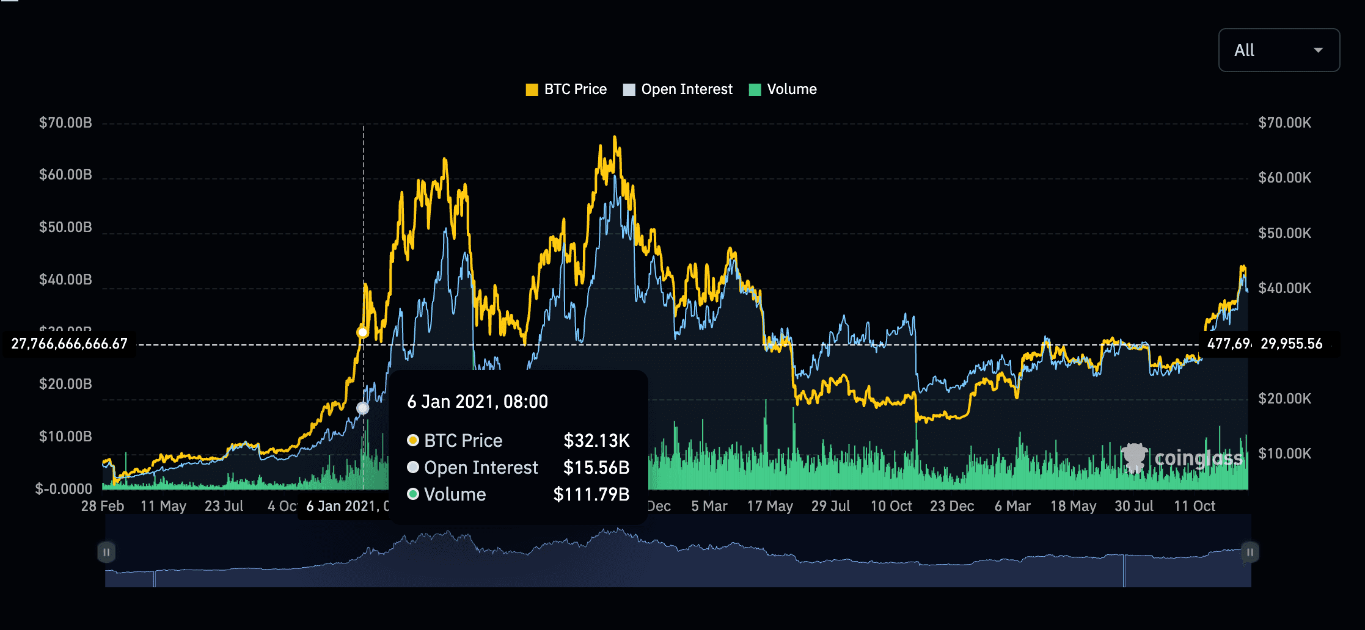Click the 23 Jul x-axis label
1365x630 pixels.
224,506
